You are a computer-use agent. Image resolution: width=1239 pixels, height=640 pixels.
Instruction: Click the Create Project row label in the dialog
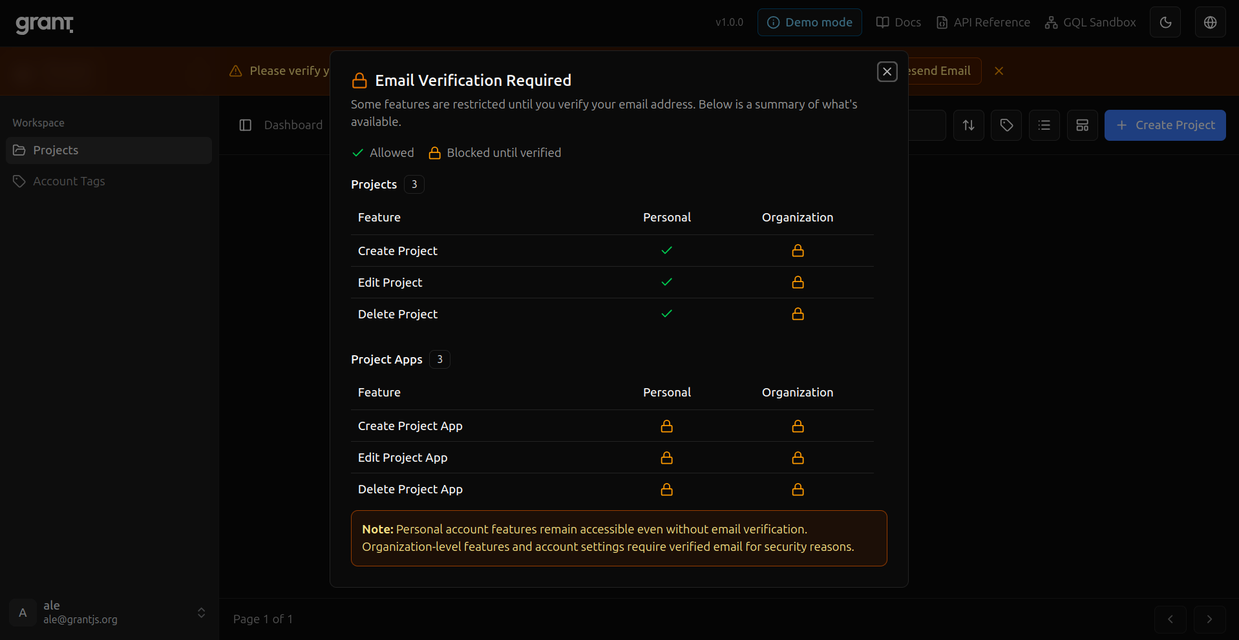[x=397, y=251]
